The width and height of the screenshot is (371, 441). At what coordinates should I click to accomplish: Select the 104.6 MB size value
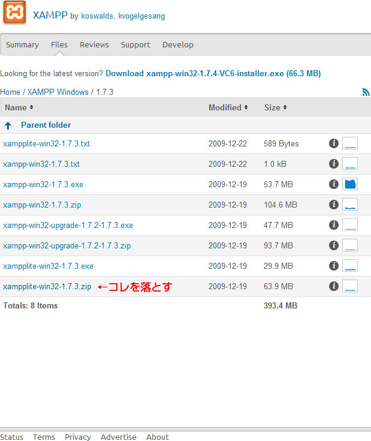(280, 205)
